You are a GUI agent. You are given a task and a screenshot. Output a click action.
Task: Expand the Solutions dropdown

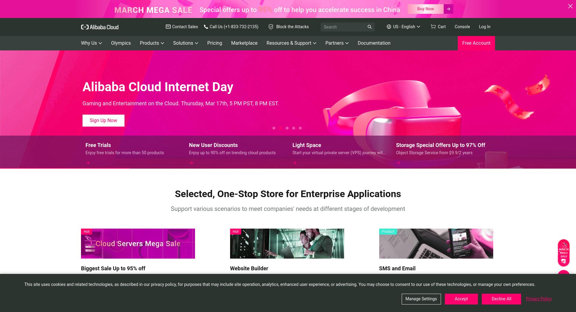185,43
